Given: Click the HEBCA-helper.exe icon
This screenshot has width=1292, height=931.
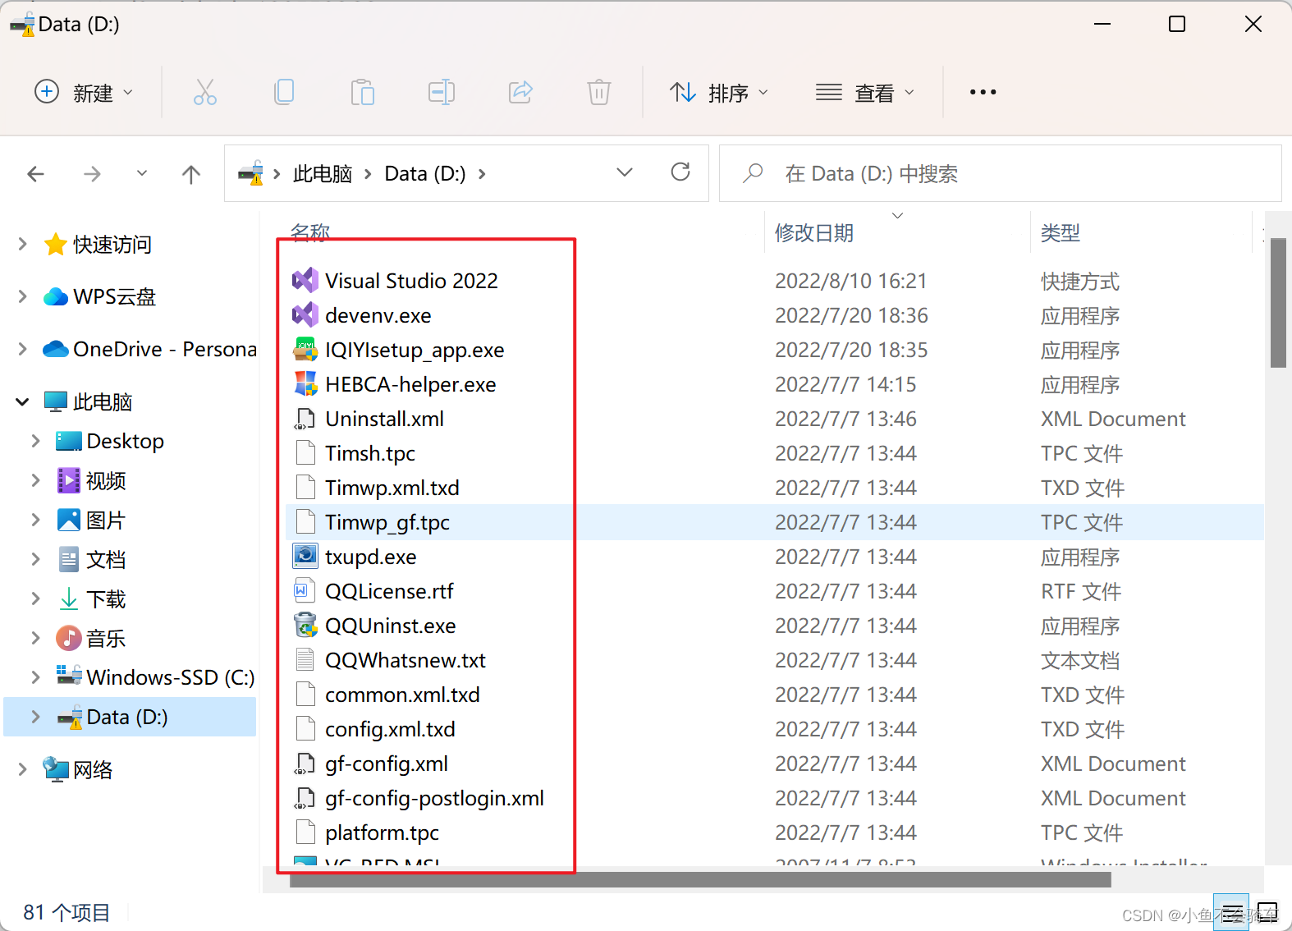Looking at the screenshot, I should [305, 384].
